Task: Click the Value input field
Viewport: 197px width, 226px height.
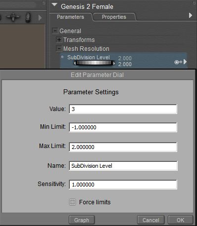Action: (x=123, y=109)
